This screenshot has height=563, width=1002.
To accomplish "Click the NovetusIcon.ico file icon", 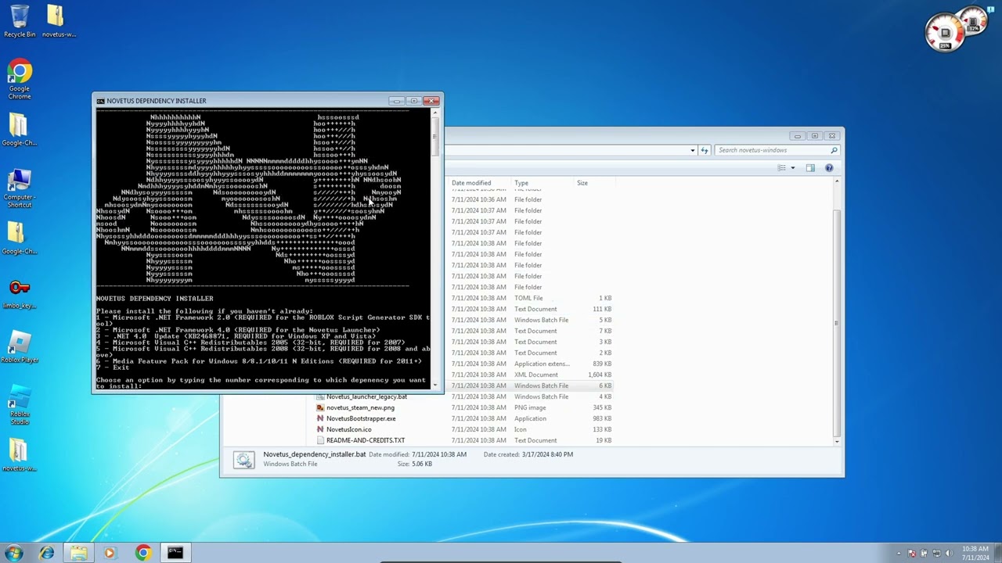I will (x=320, y=429).
